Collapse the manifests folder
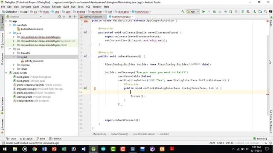 [10, 25]
